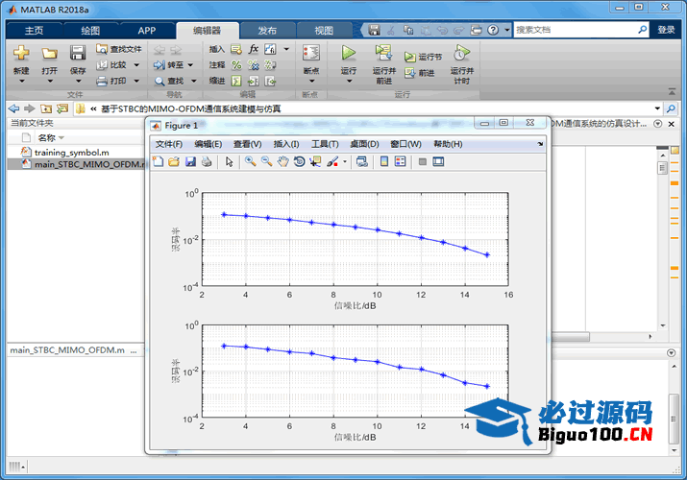Save the script with the floppy icon

click(x=78, y=53)
